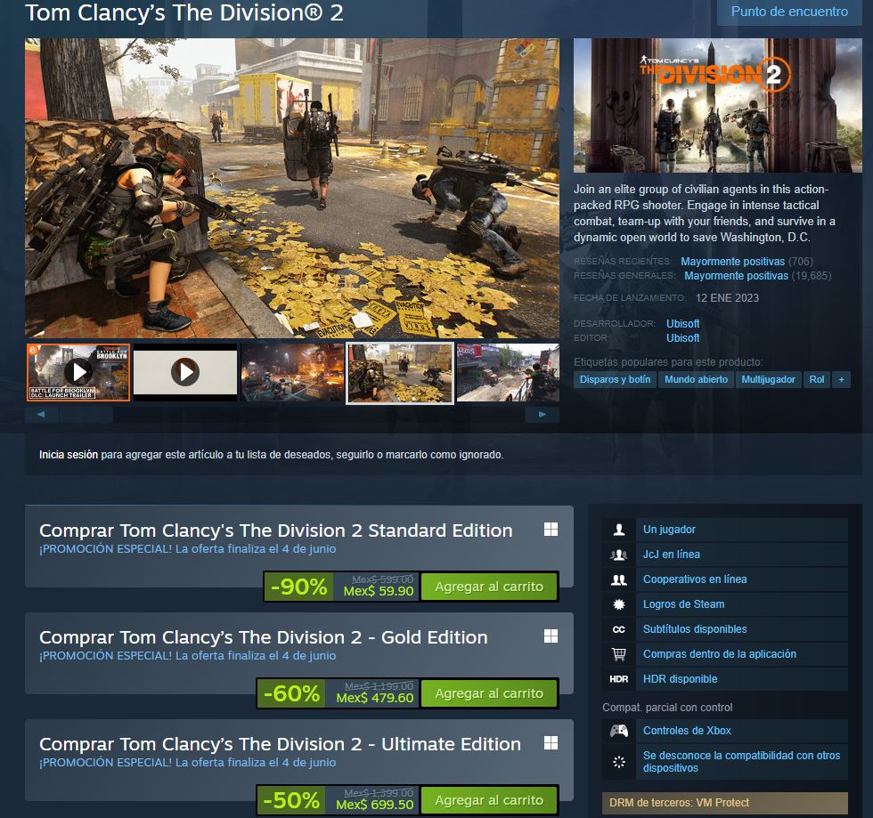Click the unknown compatibility spinner icon
This screenshot has width=873, height=818.
click(x=618, y=762)
